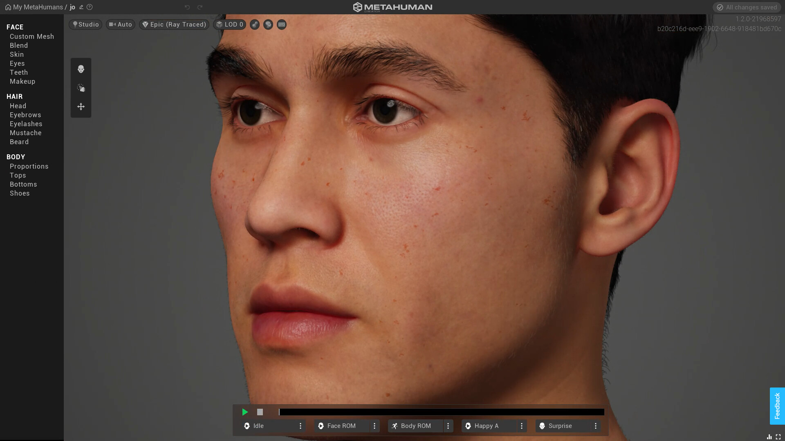
Task: Toggle hair visibility icon in toolbar
Action: [x=255, y=24]
